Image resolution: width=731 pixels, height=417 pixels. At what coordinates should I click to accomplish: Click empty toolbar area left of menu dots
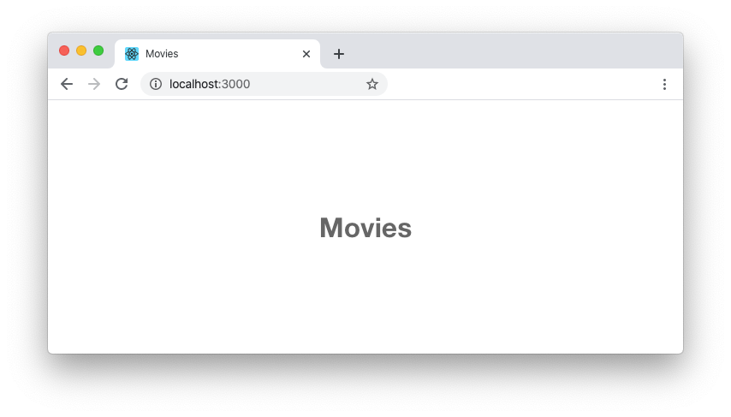pyautogui.click(x=522, y=84)
